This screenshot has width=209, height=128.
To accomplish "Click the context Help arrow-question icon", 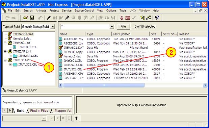I will [x=157, y=18].
